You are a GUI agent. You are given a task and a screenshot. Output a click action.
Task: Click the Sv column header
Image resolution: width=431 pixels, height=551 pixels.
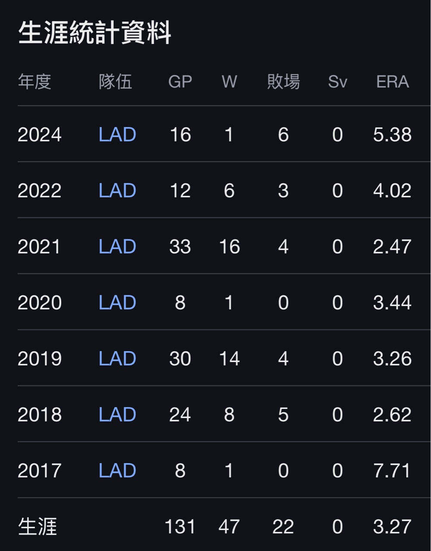tap(337, 81)
